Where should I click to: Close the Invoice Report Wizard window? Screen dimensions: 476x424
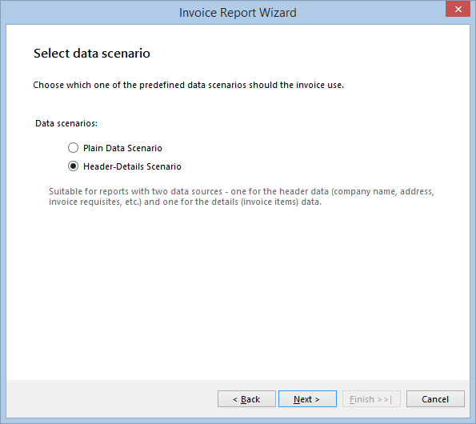tap(458, 9)
